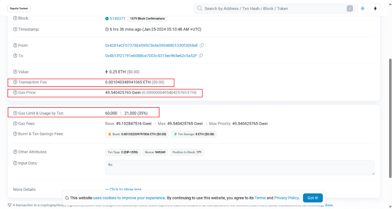Open the From address 0x4281eCF0... link
The height and width of the screenshot is (209, 392).
(151, 45)
